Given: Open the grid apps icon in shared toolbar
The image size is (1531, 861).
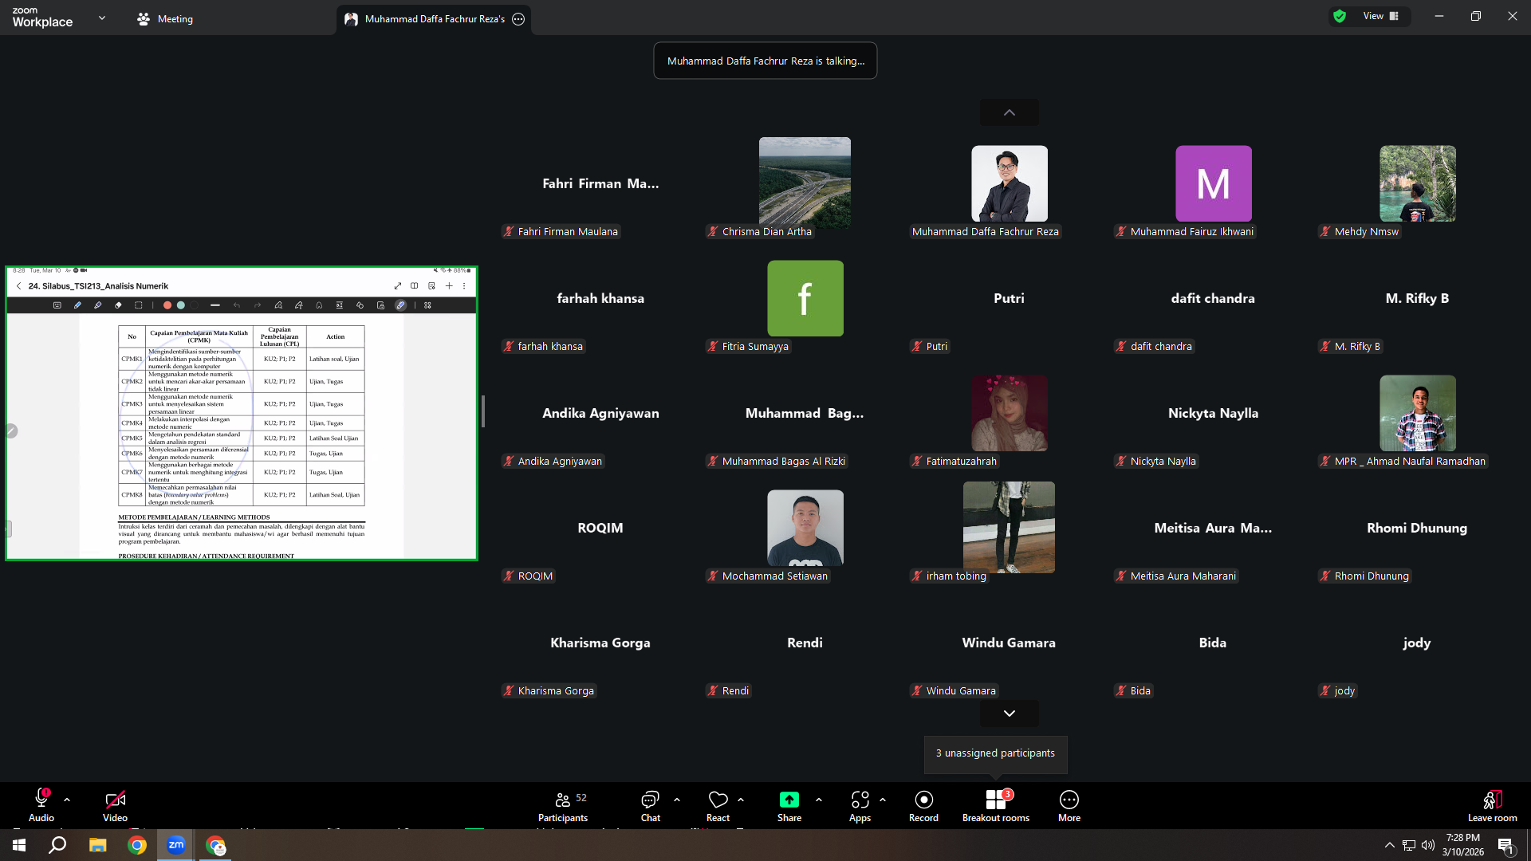Looking at the screenshot, I should [427, 305].
